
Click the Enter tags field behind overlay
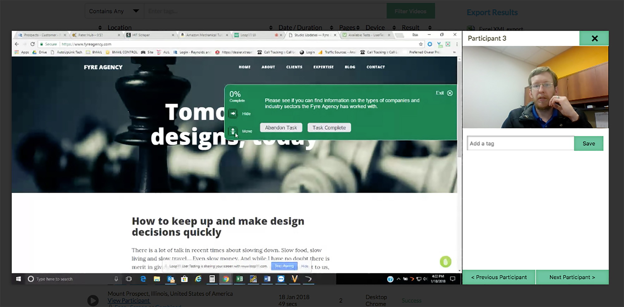pos(265,11)
